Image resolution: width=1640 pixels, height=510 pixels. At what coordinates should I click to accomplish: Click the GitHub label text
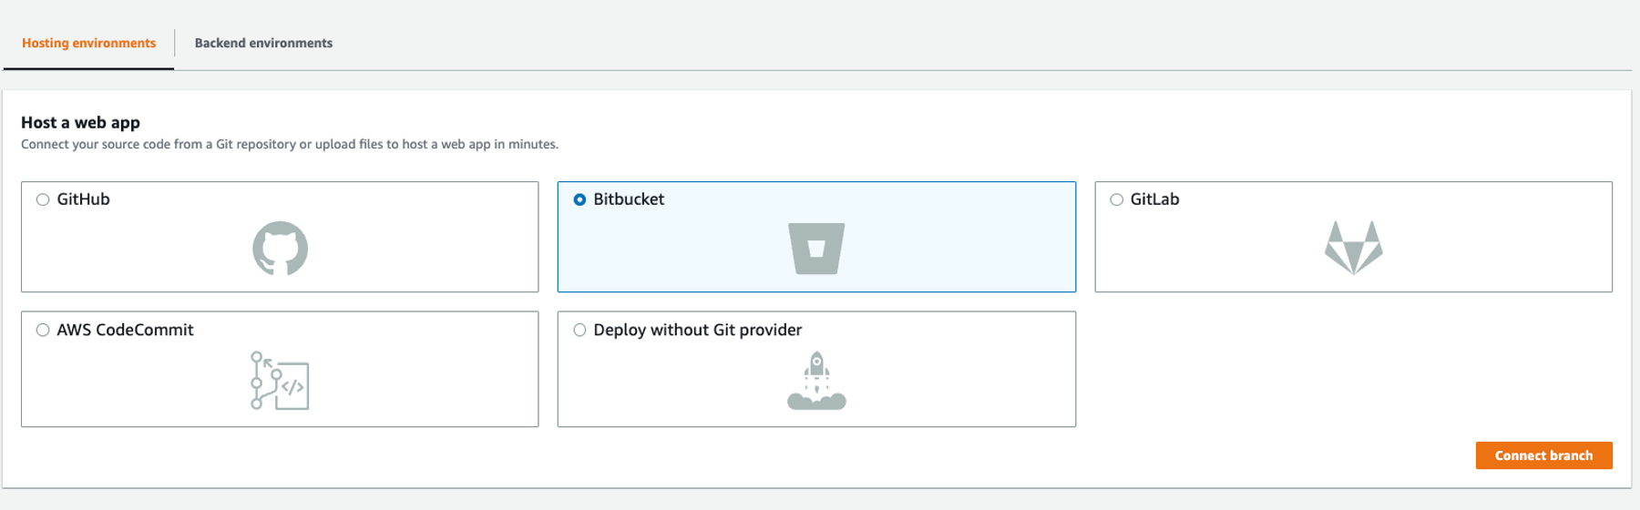[83, 199]
